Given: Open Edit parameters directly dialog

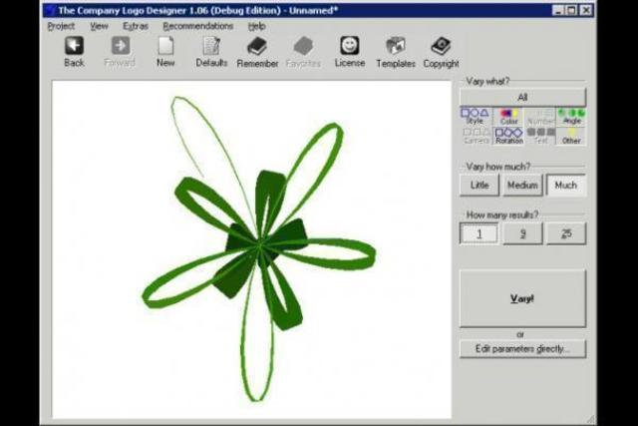Looking at the screenshot, I should point(522,349).
